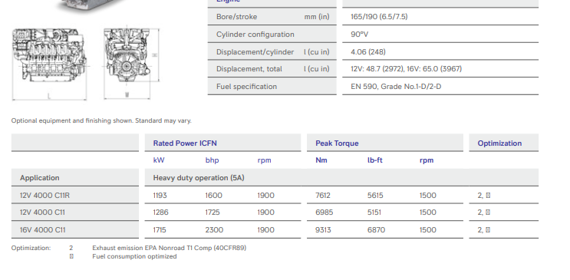Click the Exhaust emission EPA Nonroad footnote
The width and height of the screenshot is (570, 280).
point(169,248)
